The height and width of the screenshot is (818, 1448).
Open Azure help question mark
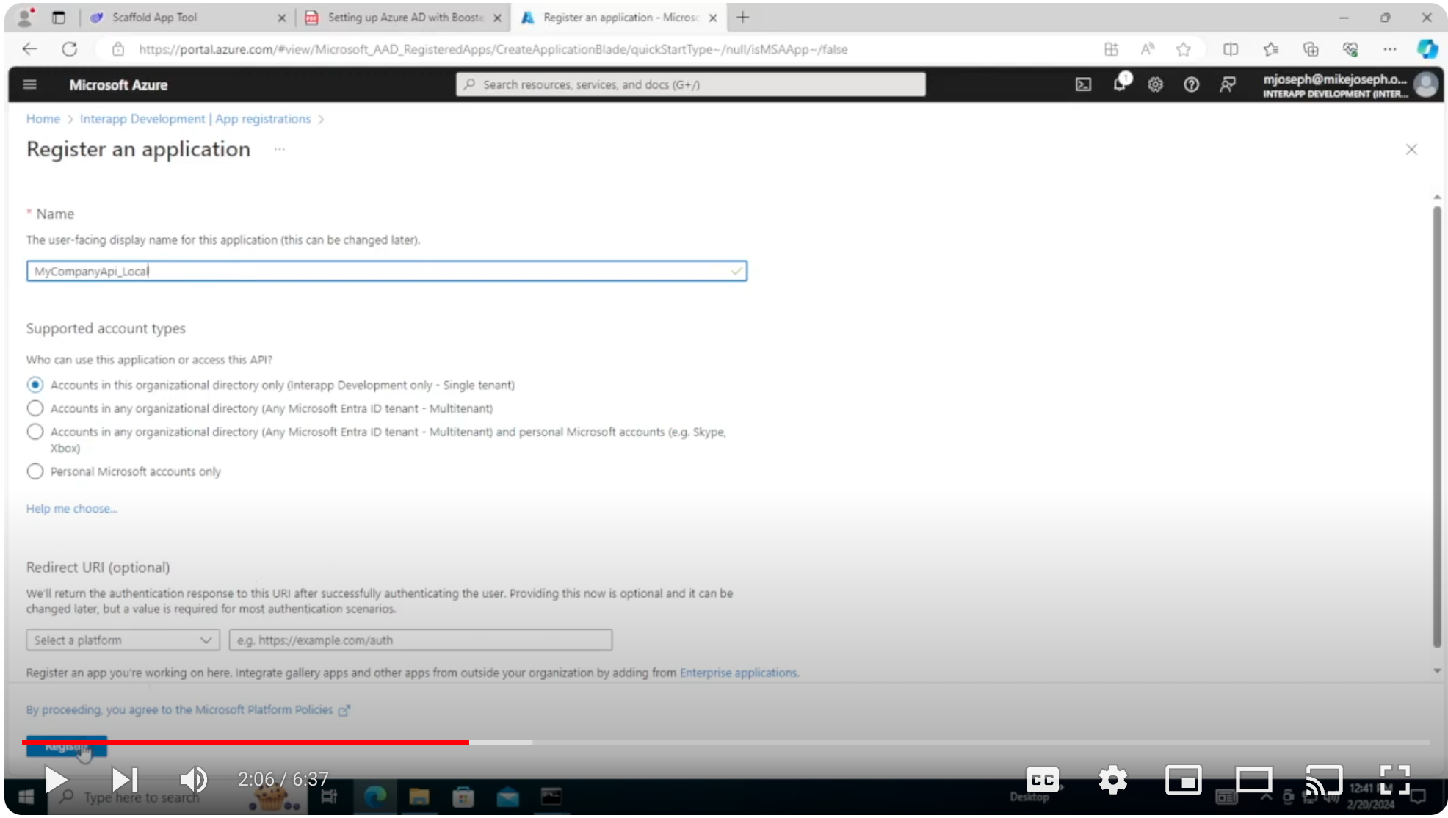(1191, 84)
